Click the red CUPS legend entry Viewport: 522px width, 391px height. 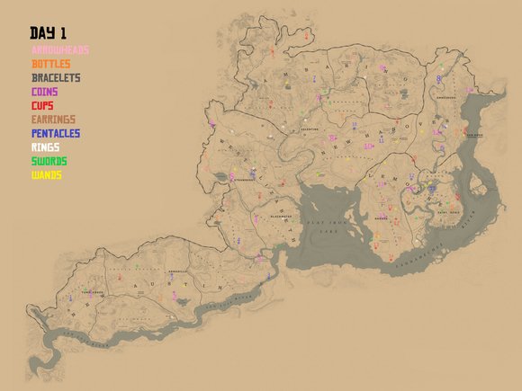pyautogui.click(x=42, y=106)
